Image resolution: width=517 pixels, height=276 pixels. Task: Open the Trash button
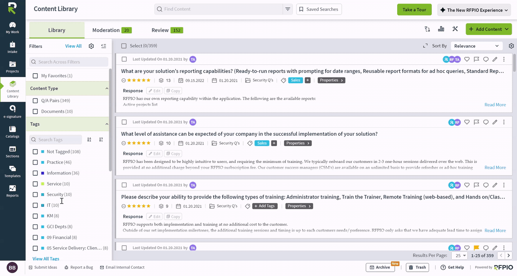tap(418, 268)
